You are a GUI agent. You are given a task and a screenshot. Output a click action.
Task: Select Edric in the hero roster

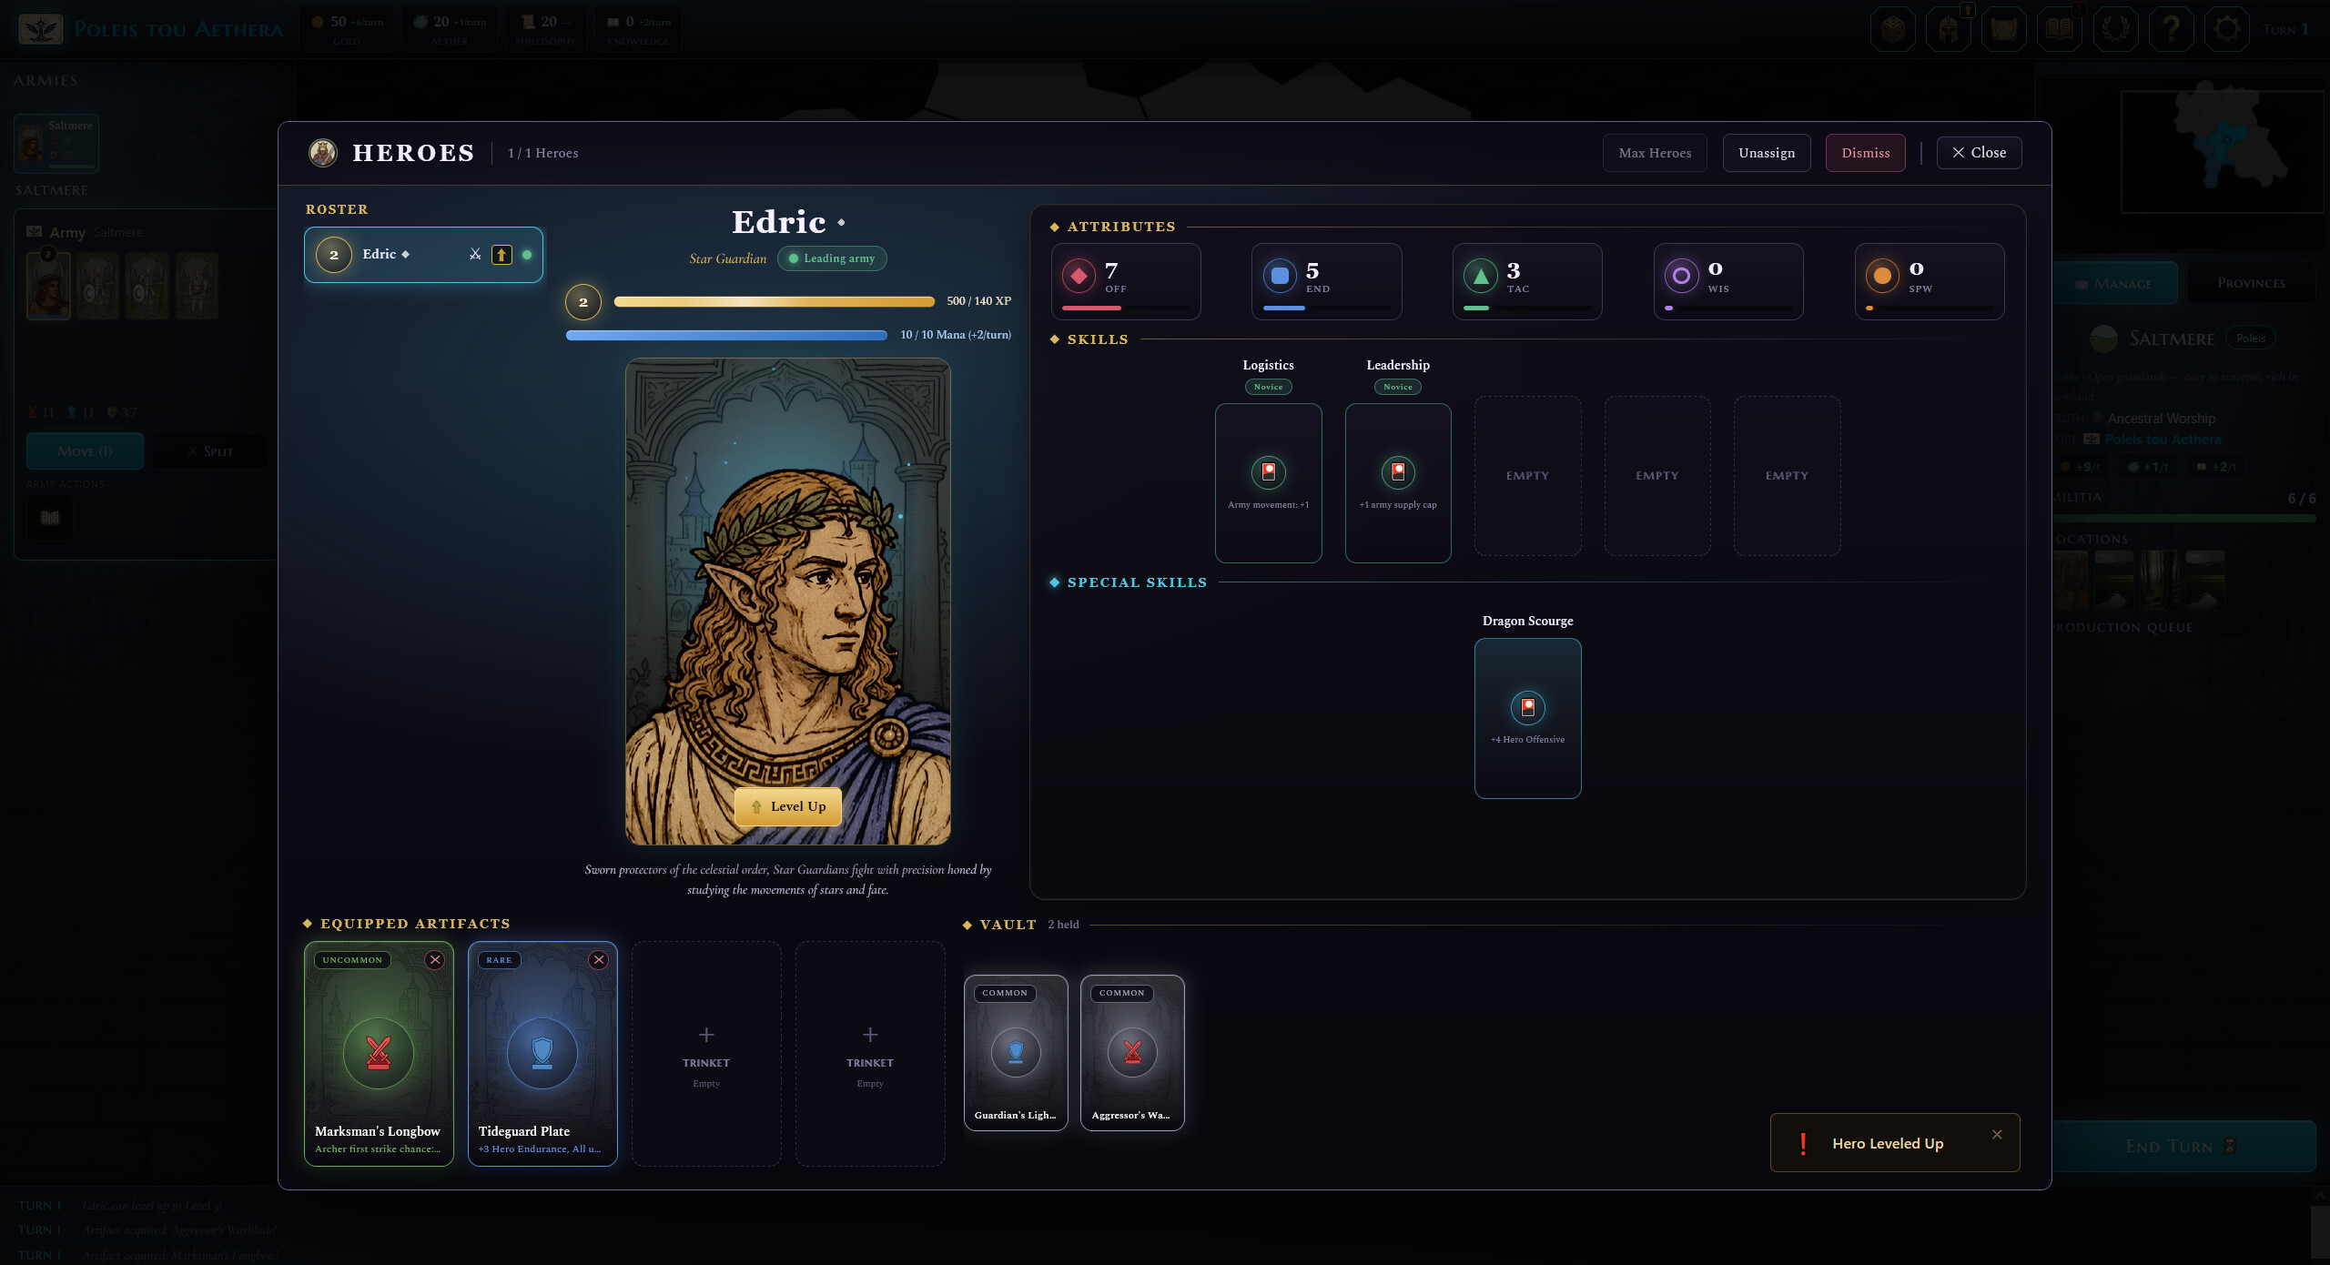423,255
